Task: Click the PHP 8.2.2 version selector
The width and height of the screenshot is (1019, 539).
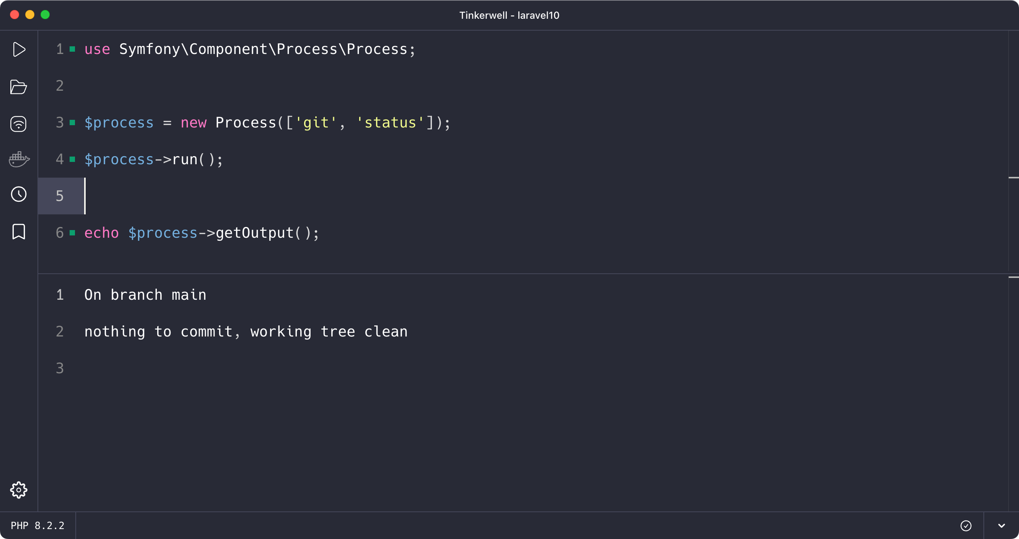Action: [x=37, y=526]
